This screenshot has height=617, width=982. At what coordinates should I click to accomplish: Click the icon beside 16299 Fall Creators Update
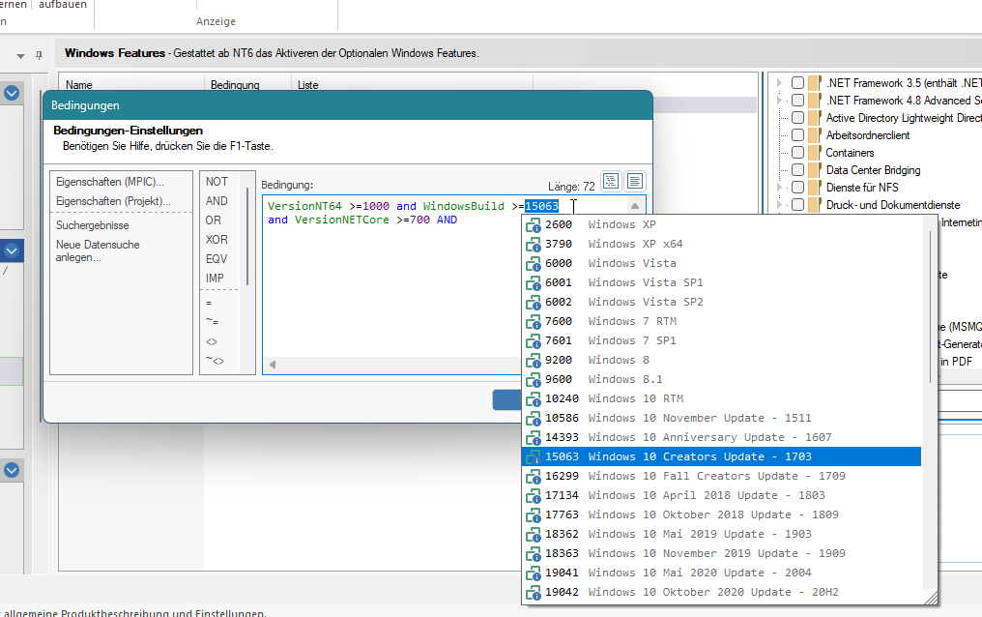[533, 477]
